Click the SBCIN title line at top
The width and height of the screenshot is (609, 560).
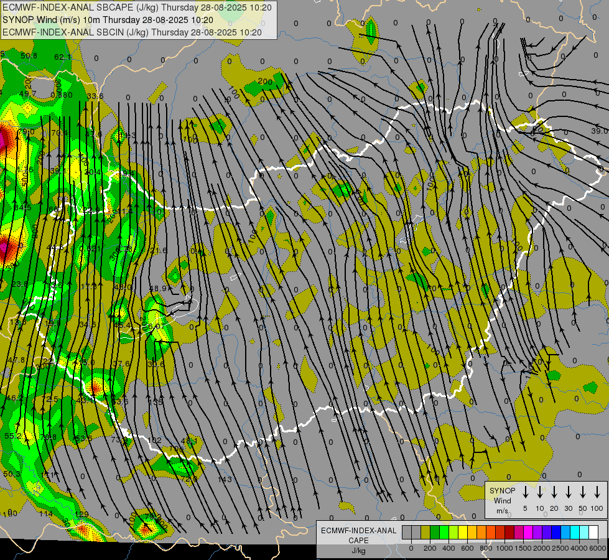click(x=132, y=32)
